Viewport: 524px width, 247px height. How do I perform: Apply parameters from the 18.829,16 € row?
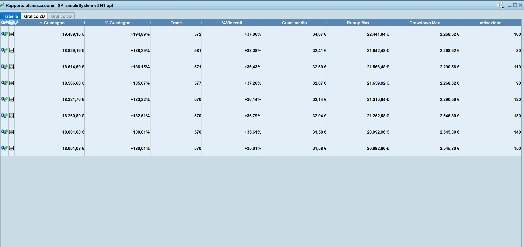(x=4, y=50)
